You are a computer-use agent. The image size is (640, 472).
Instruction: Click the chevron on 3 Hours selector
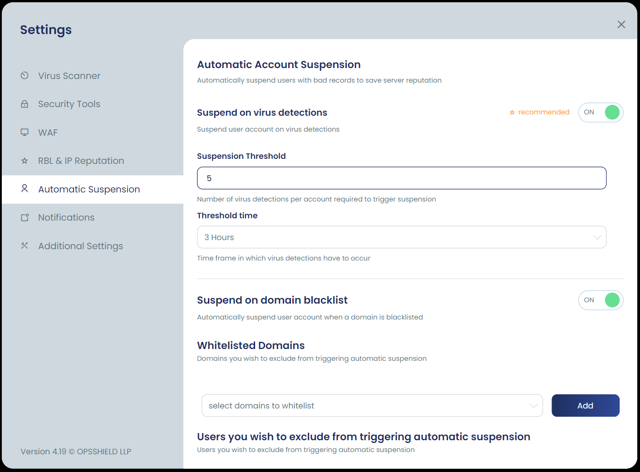597,237
